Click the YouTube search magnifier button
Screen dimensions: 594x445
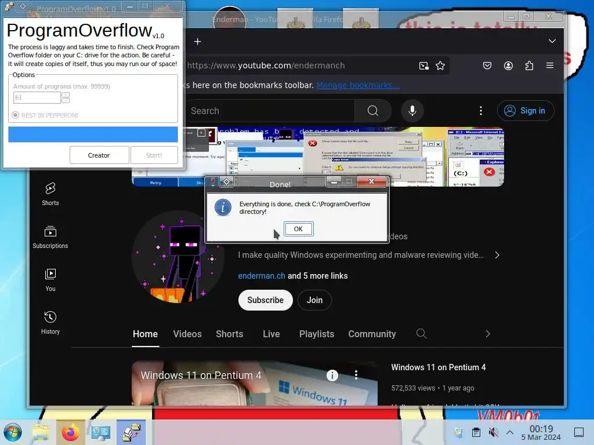pyautogui.click(x=373, y=111)
